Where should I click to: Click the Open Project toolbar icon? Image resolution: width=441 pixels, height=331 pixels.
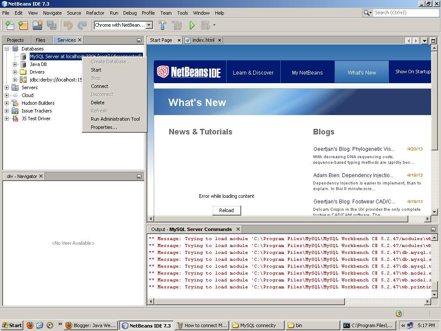(37, 25)
